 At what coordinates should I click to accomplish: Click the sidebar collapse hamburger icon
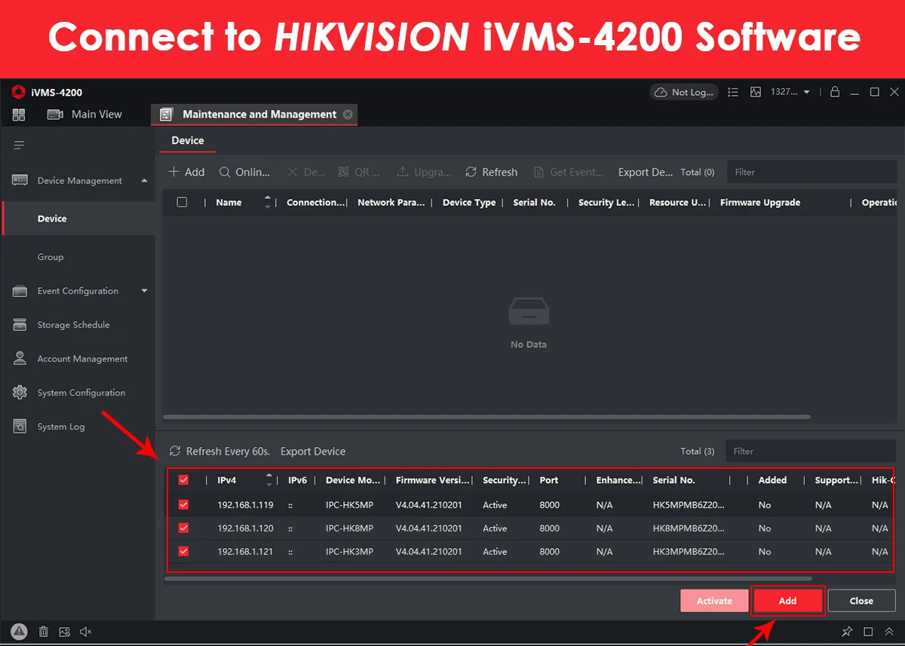click(20, 145)
